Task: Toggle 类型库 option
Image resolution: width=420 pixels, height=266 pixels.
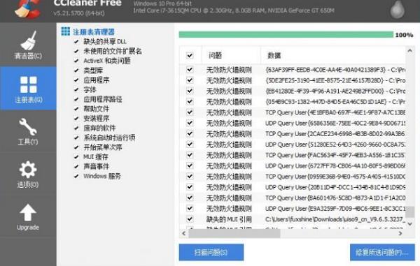Action: click(x=76, y=71)
